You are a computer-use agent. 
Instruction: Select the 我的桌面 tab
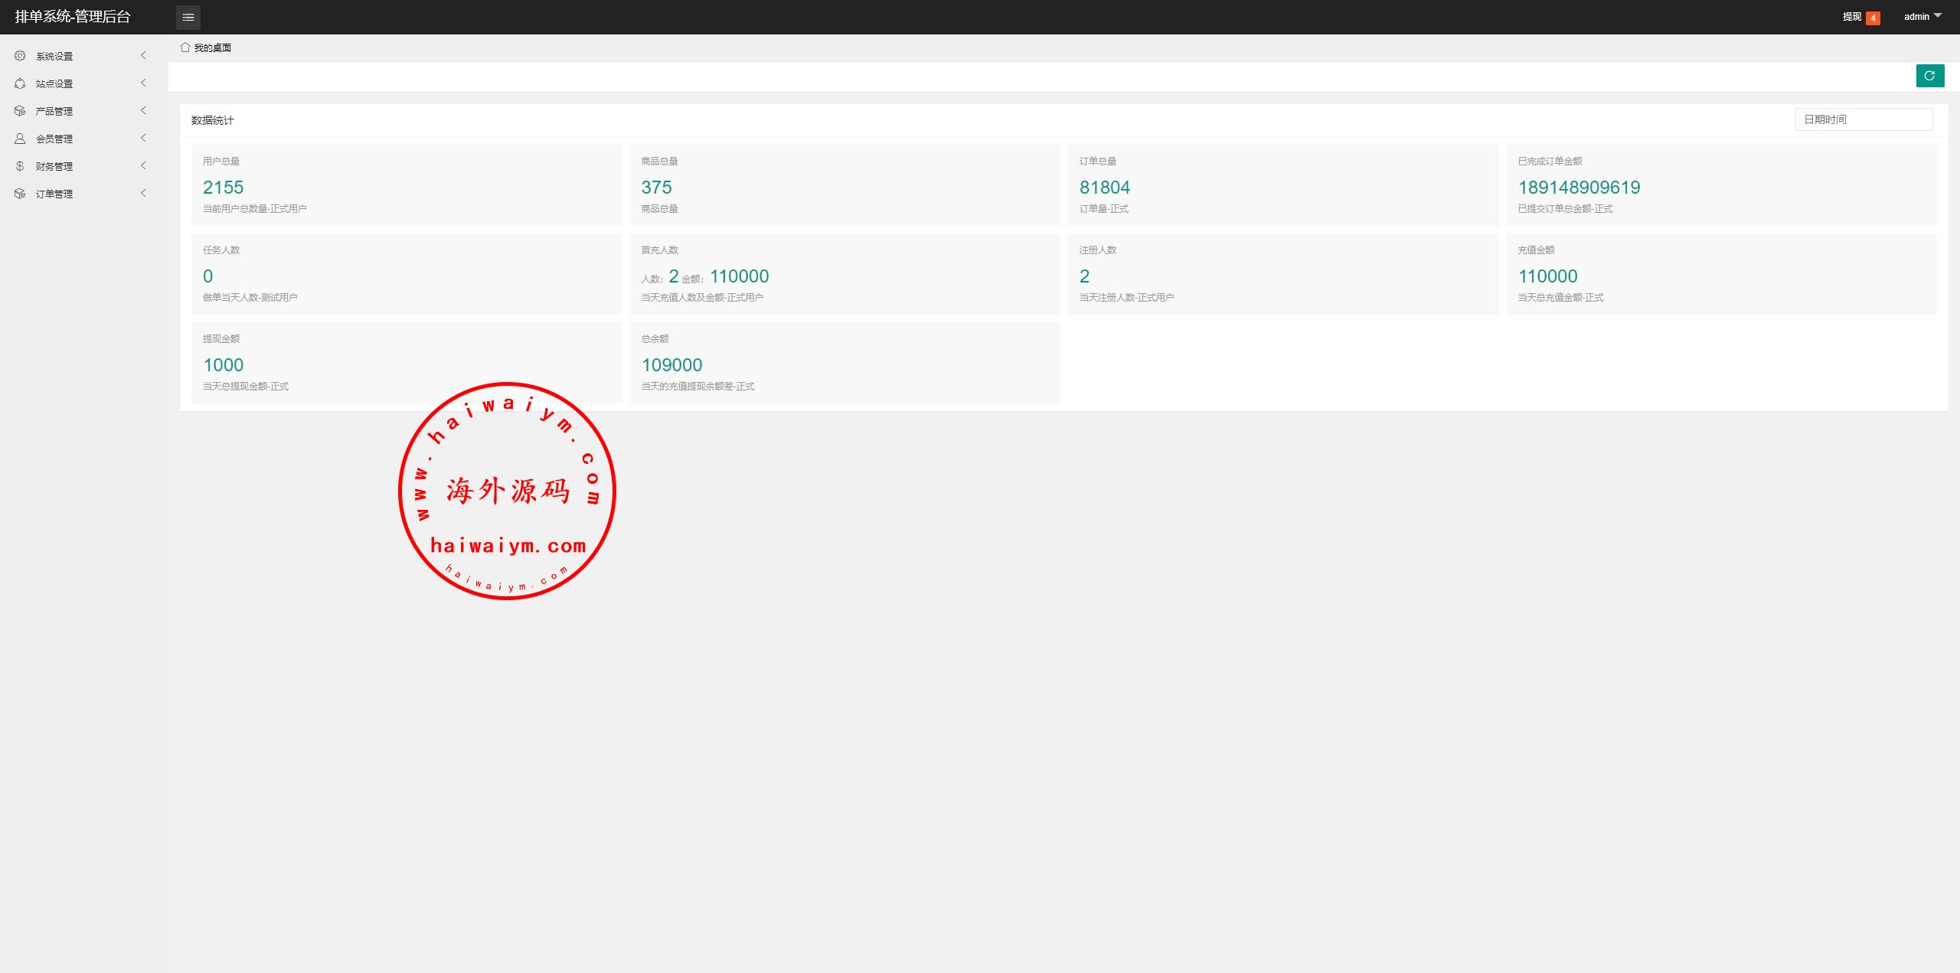(x=212, y=47)
